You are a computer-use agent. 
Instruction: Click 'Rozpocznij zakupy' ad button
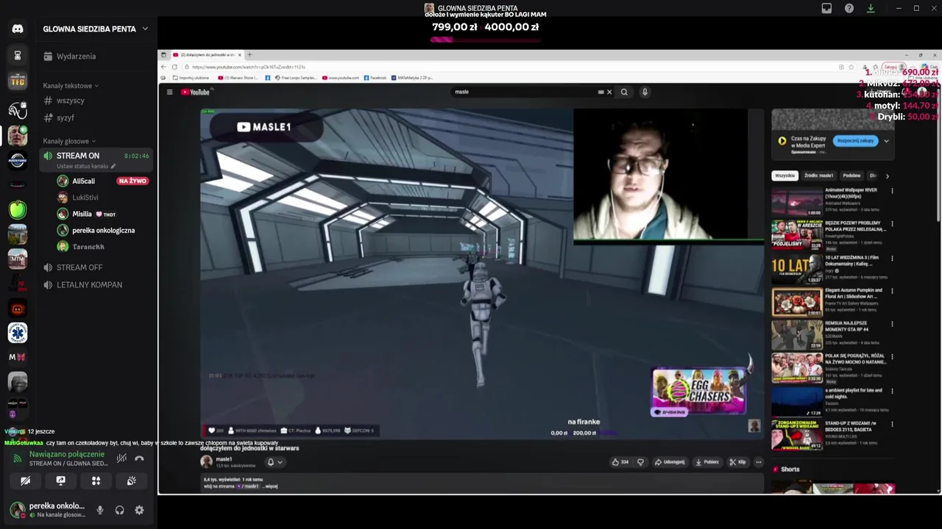click(855, 140)
